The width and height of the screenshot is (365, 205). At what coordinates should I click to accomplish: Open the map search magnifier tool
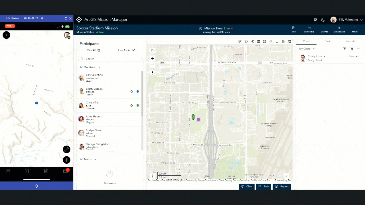[x=271, y=42]
